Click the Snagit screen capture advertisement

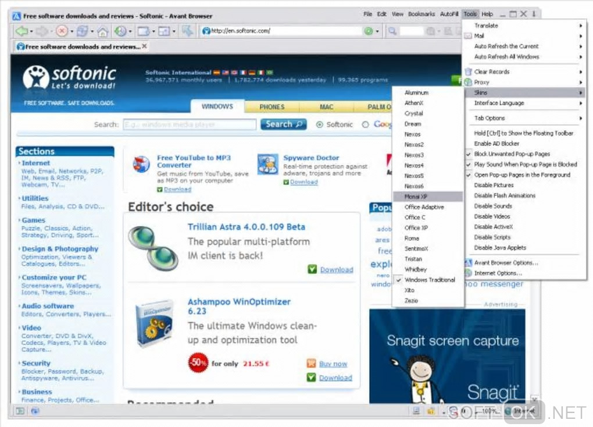pyautogui.click(x=447, y=356)
